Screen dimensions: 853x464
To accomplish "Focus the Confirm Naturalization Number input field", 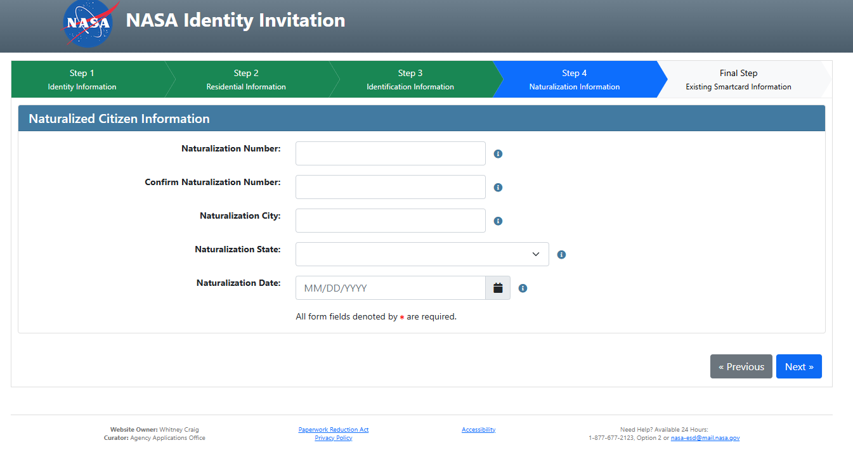I will point(391,187).
